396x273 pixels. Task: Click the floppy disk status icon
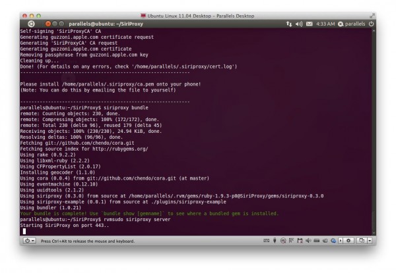pyautogui.click(x=300, y=241)
